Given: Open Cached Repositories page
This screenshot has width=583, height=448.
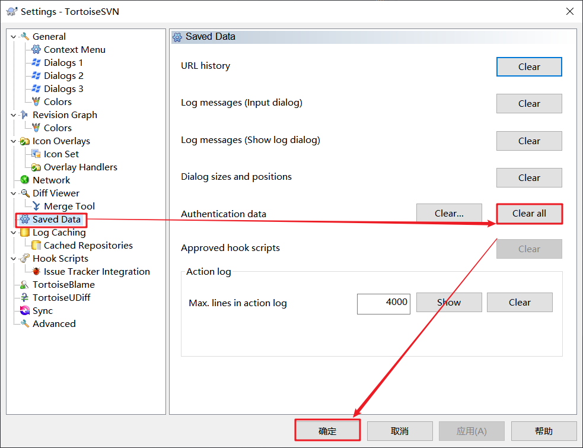Looking at the screenshot, I should 88,245.
